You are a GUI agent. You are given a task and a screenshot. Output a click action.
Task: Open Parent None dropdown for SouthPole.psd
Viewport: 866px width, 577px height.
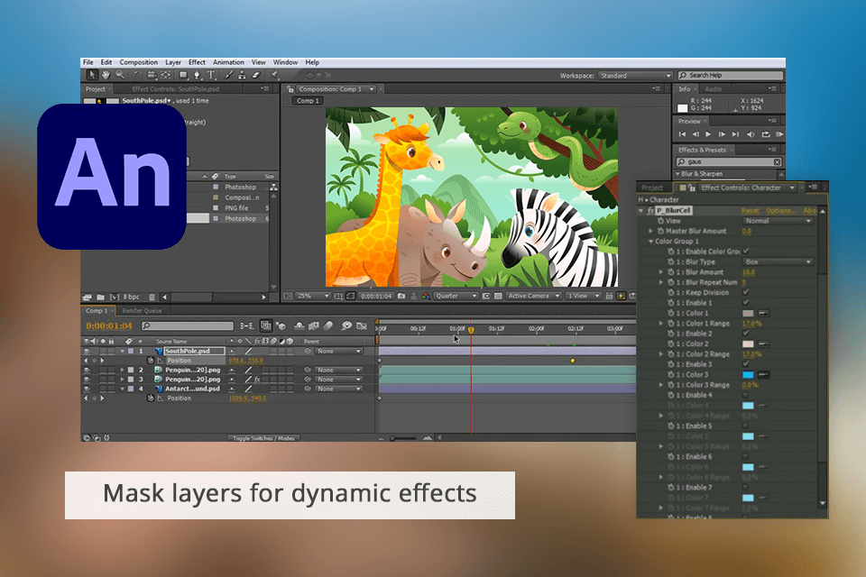pos(339,352)
